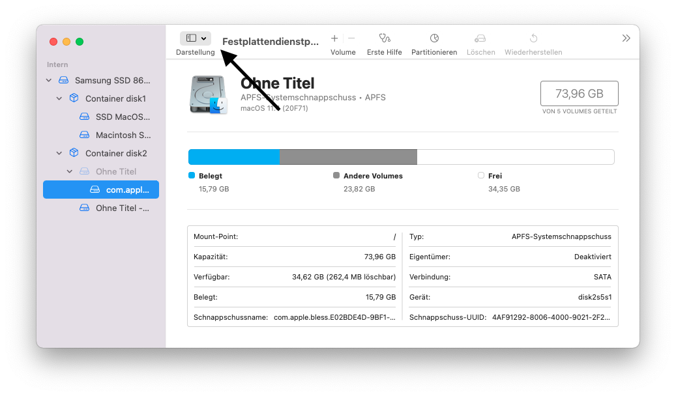The width and height of the screenshot is (676, 396).
Task: Select Samsung SSD 86... drive icon
Action: [64, 80]
